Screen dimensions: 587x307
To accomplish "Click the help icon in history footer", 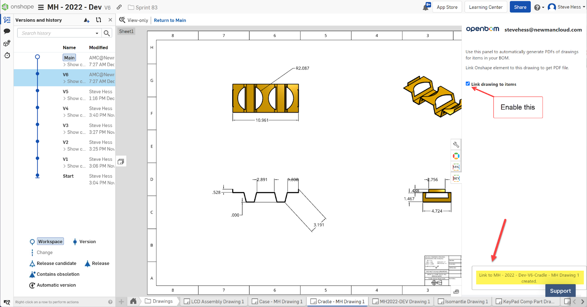I will pyautogui.click(x=110, y=302).
